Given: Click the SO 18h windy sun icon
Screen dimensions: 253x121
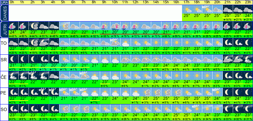Looking at the screenshot, I should pos(197,109).
